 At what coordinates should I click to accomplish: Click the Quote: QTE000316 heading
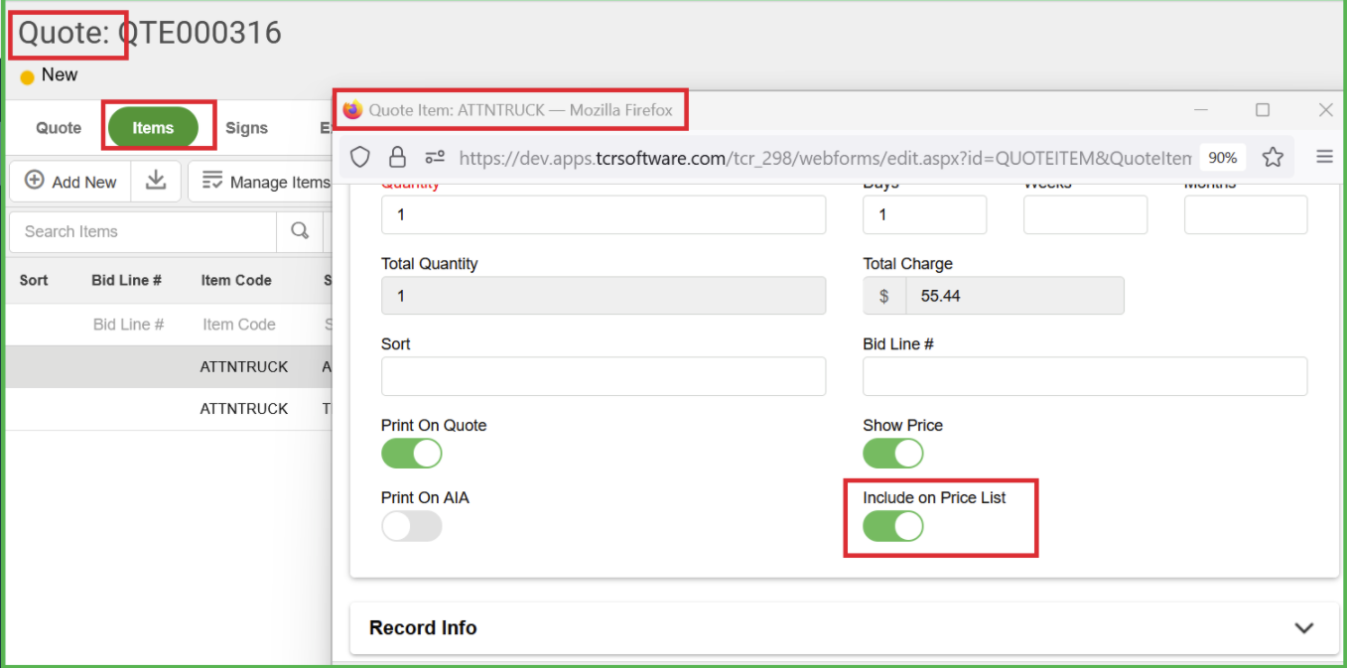(150, 33)
